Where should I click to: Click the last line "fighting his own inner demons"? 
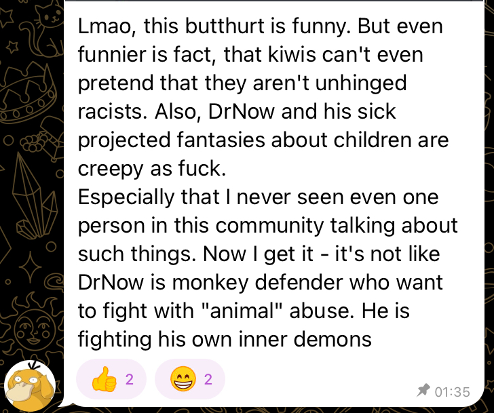point(225,340)
